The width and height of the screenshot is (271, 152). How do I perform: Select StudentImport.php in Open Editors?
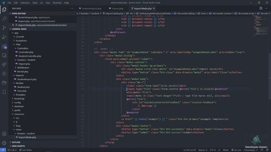pyautogui.click(x=42, y=17)
